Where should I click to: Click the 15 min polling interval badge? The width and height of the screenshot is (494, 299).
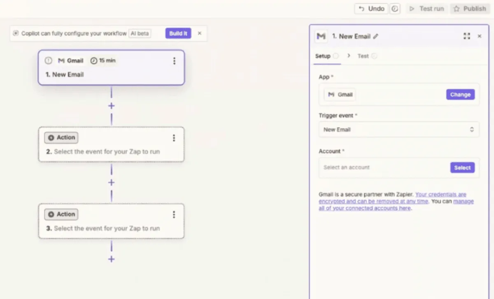pos(103,60)
